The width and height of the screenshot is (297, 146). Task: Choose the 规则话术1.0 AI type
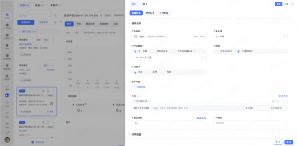pyautogui.click(x=217, y=51)
